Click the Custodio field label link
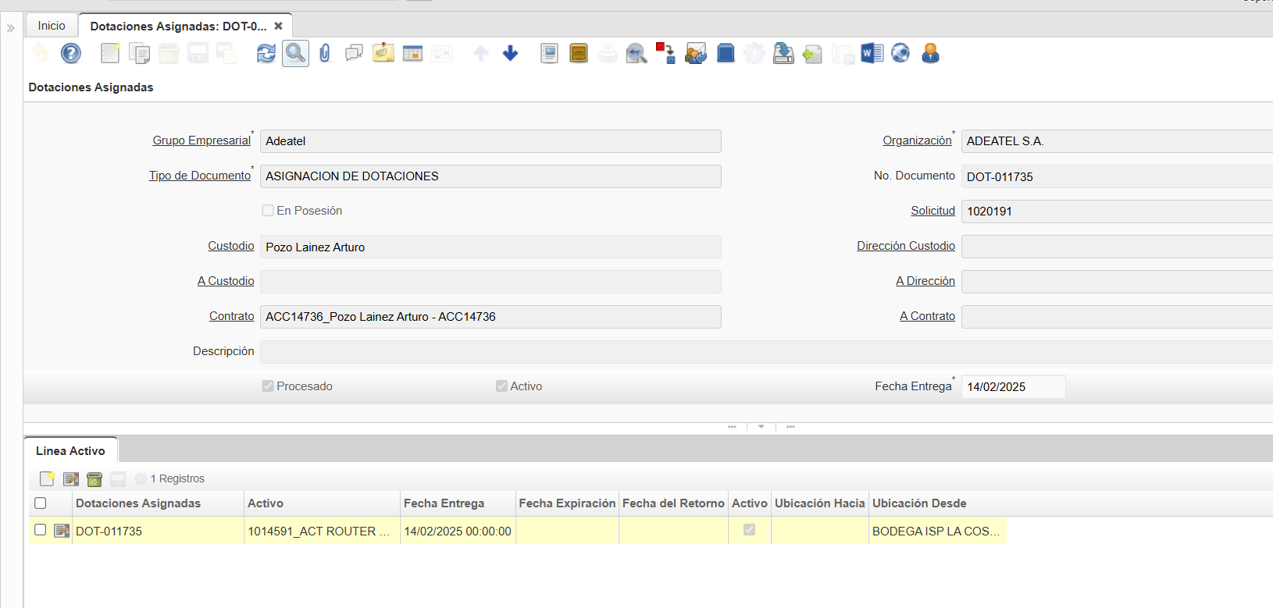The image size is (1273, 608). (x=230, y=246)
